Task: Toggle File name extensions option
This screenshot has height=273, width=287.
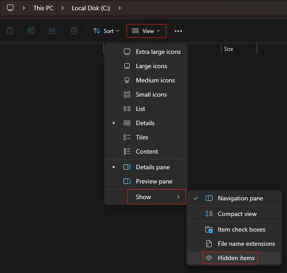Action: tap(246, 244)
